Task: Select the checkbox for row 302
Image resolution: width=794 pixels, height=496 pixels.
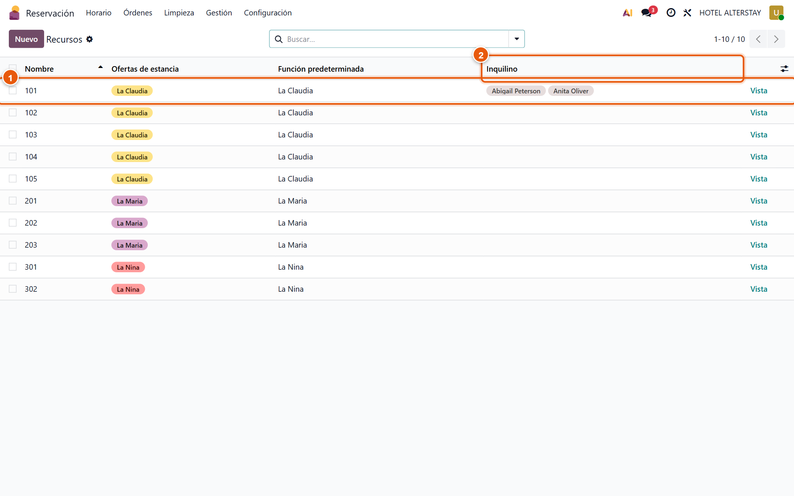Action: pyautogui.click(x=13, y=289)
